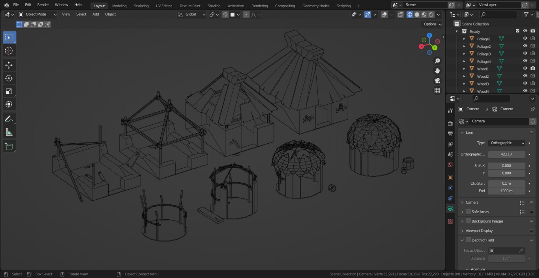Screen dimensions: 539x278
Task: Hide Wood2 in viewport
Action: (x=525, y=76)
